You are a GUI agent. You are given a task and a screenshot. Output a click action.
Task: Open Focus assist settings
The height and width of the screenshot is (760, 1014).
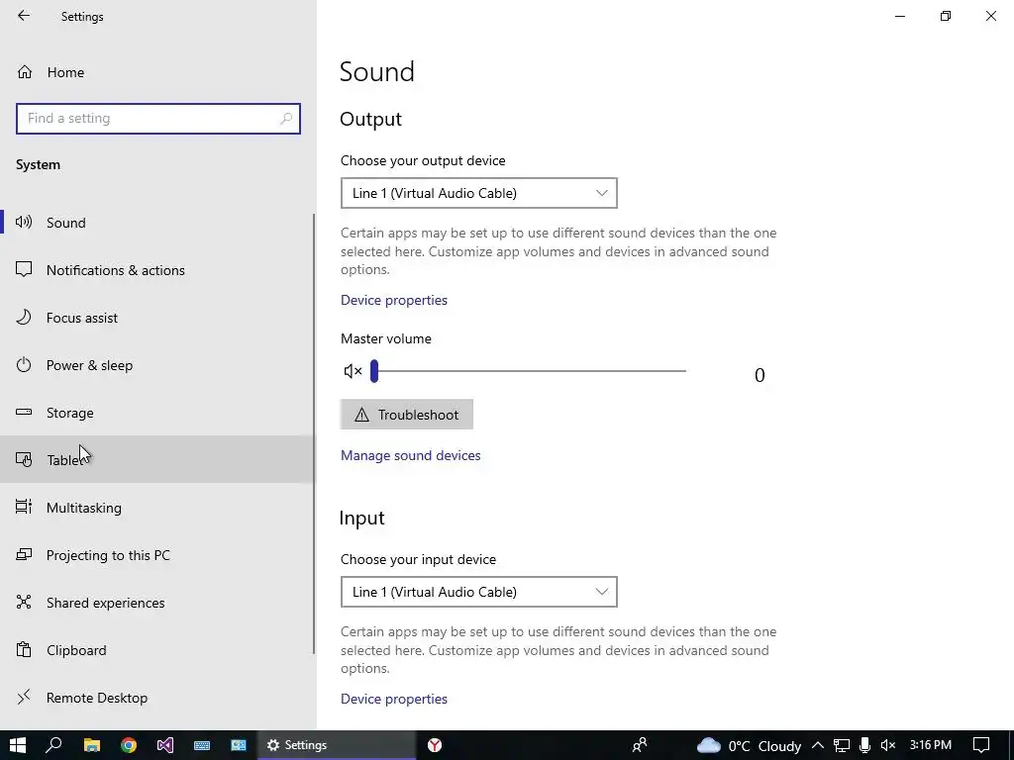click(x=156, y=318)
